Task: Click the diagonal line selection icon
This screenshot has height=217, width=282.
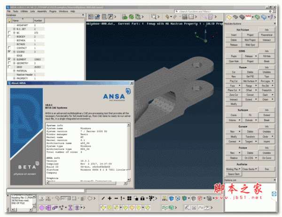Action: click(103, 199)
